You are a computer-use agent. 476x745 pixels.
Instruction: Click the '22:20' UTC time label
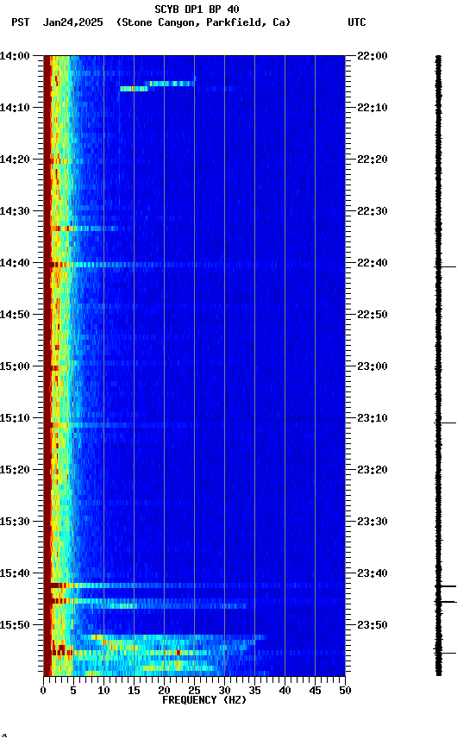pos(373,160)
